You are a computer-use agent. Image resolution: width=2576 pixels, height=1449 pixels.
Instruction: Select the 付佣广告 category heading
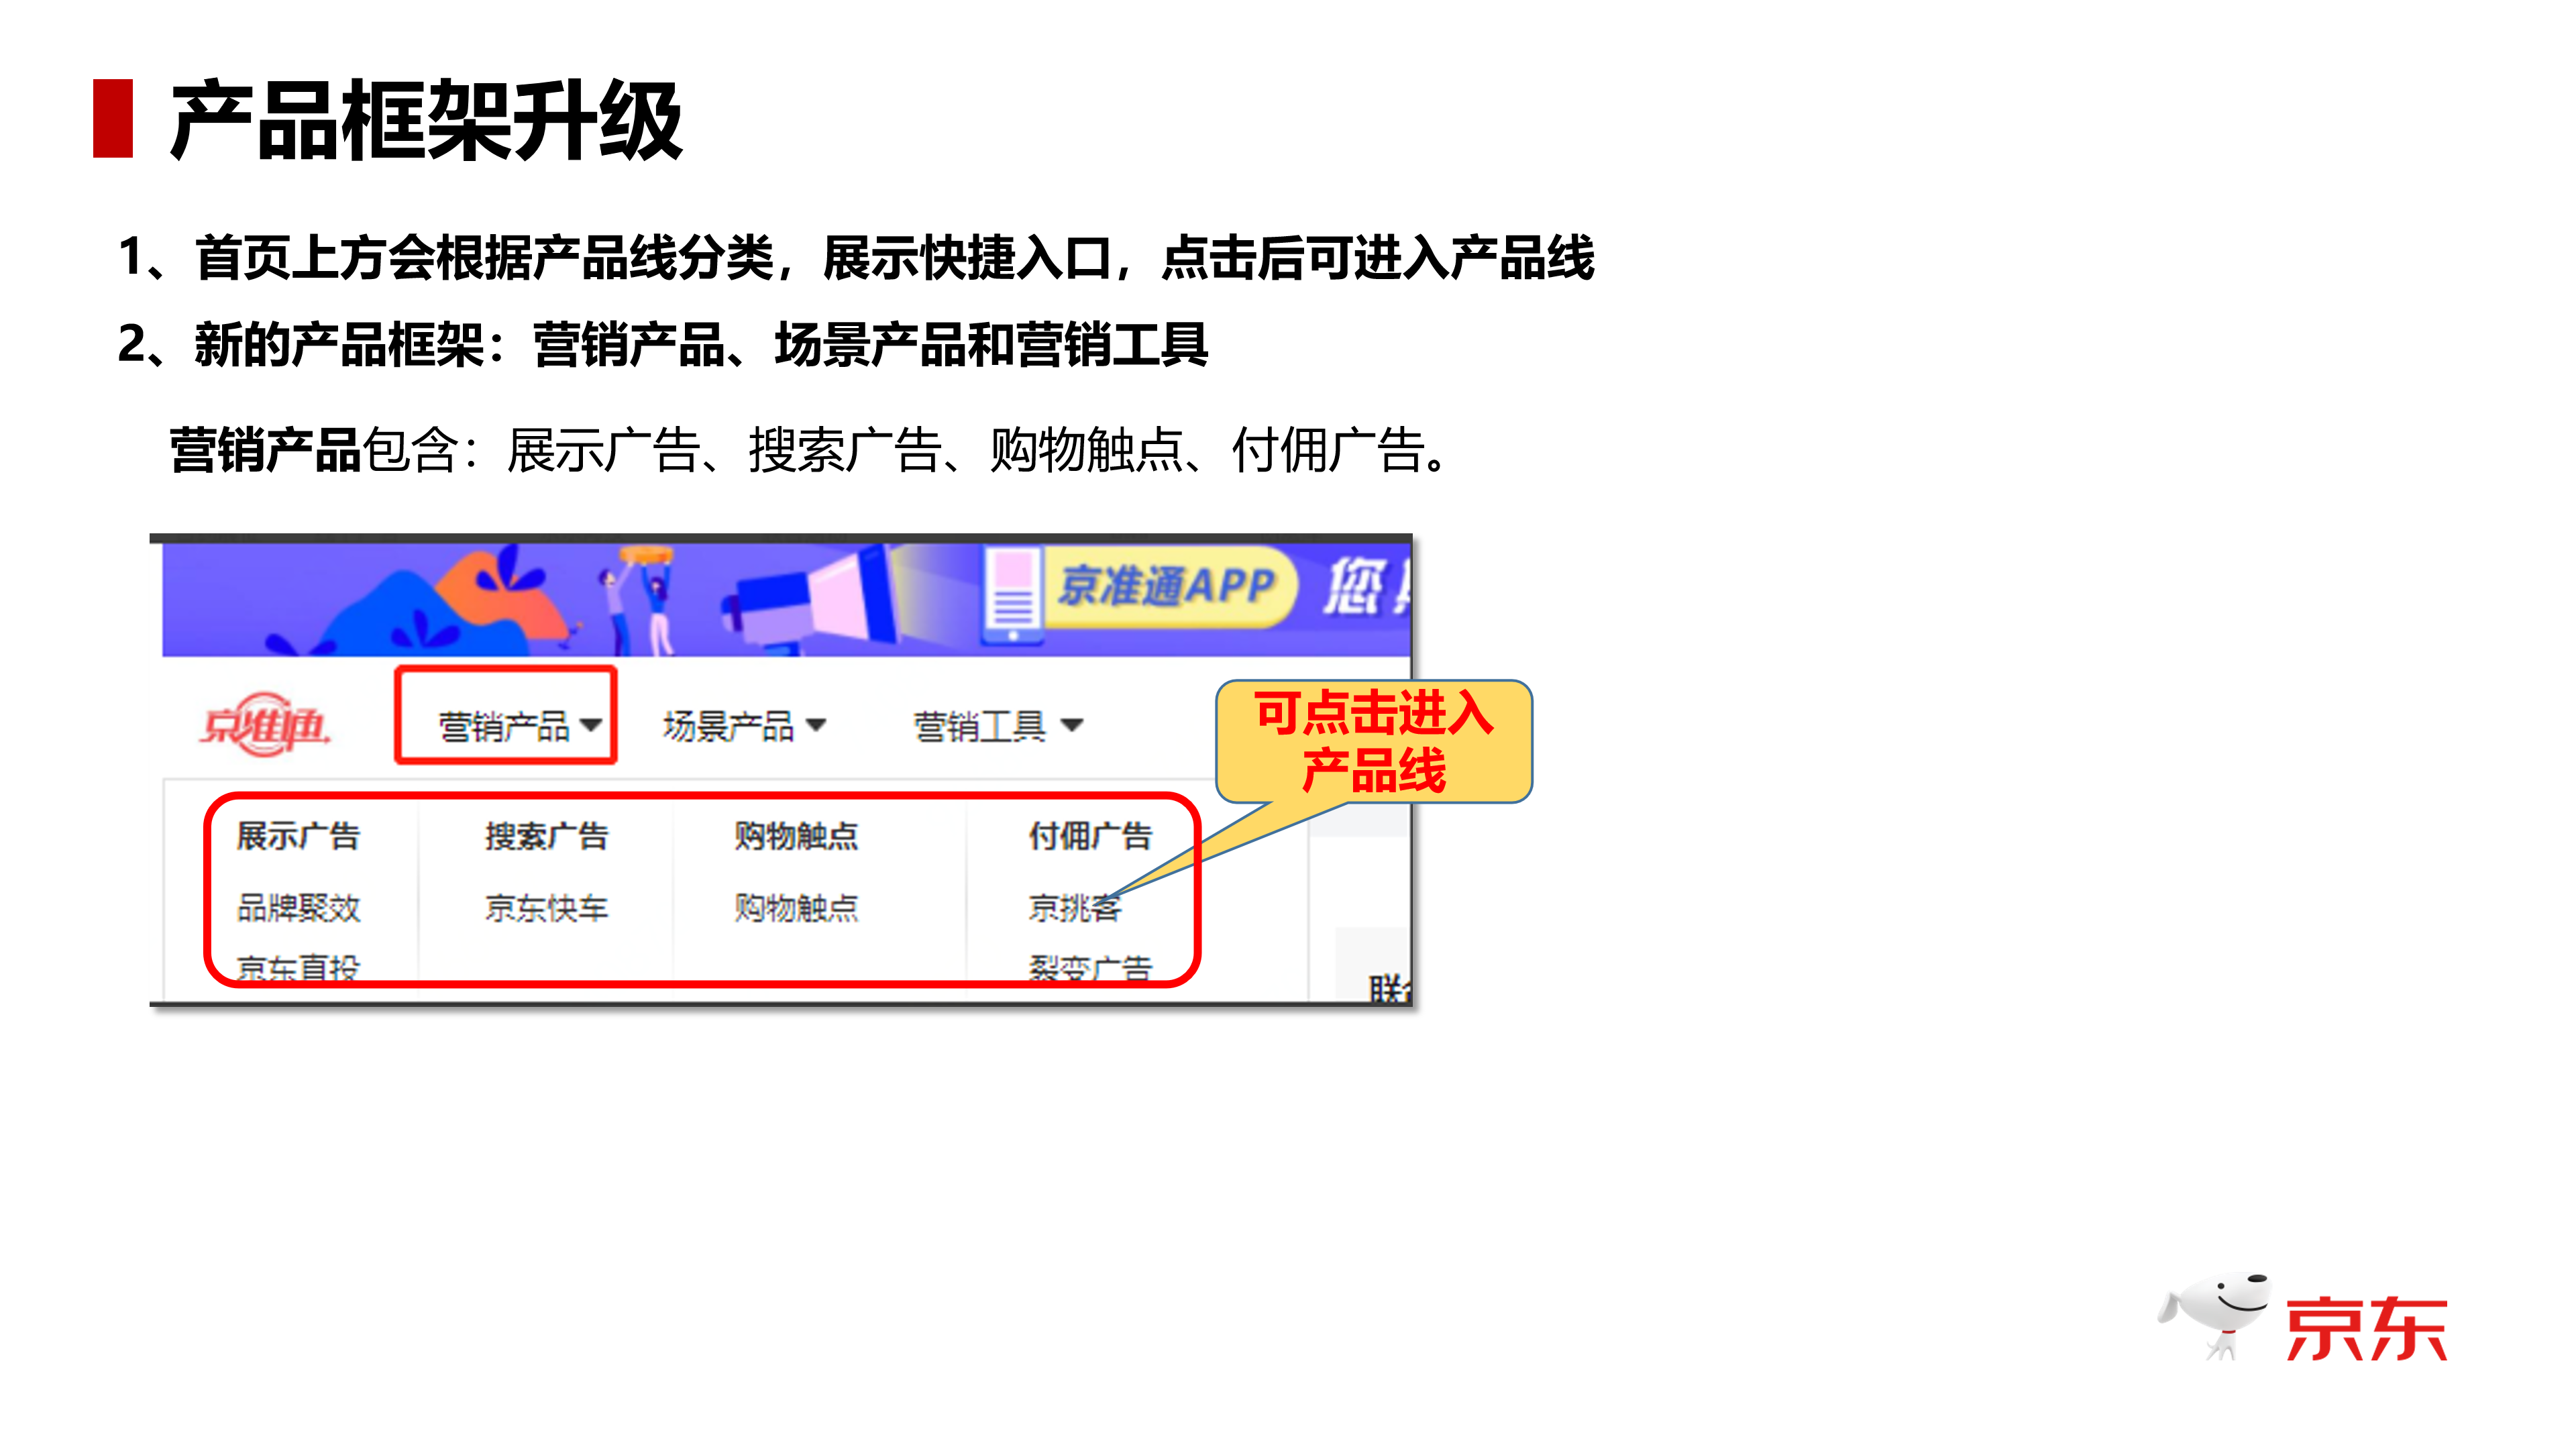click(1090, 835)
